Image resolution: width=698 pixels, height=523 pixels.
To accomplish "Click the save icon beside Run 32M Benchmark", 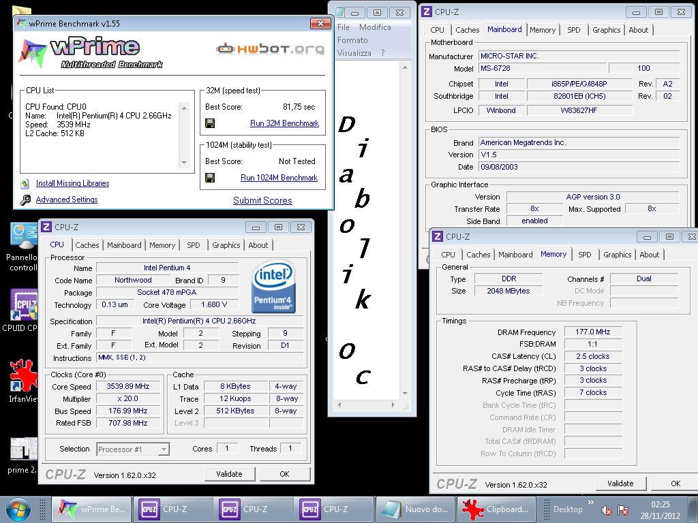I will (210, 123).
